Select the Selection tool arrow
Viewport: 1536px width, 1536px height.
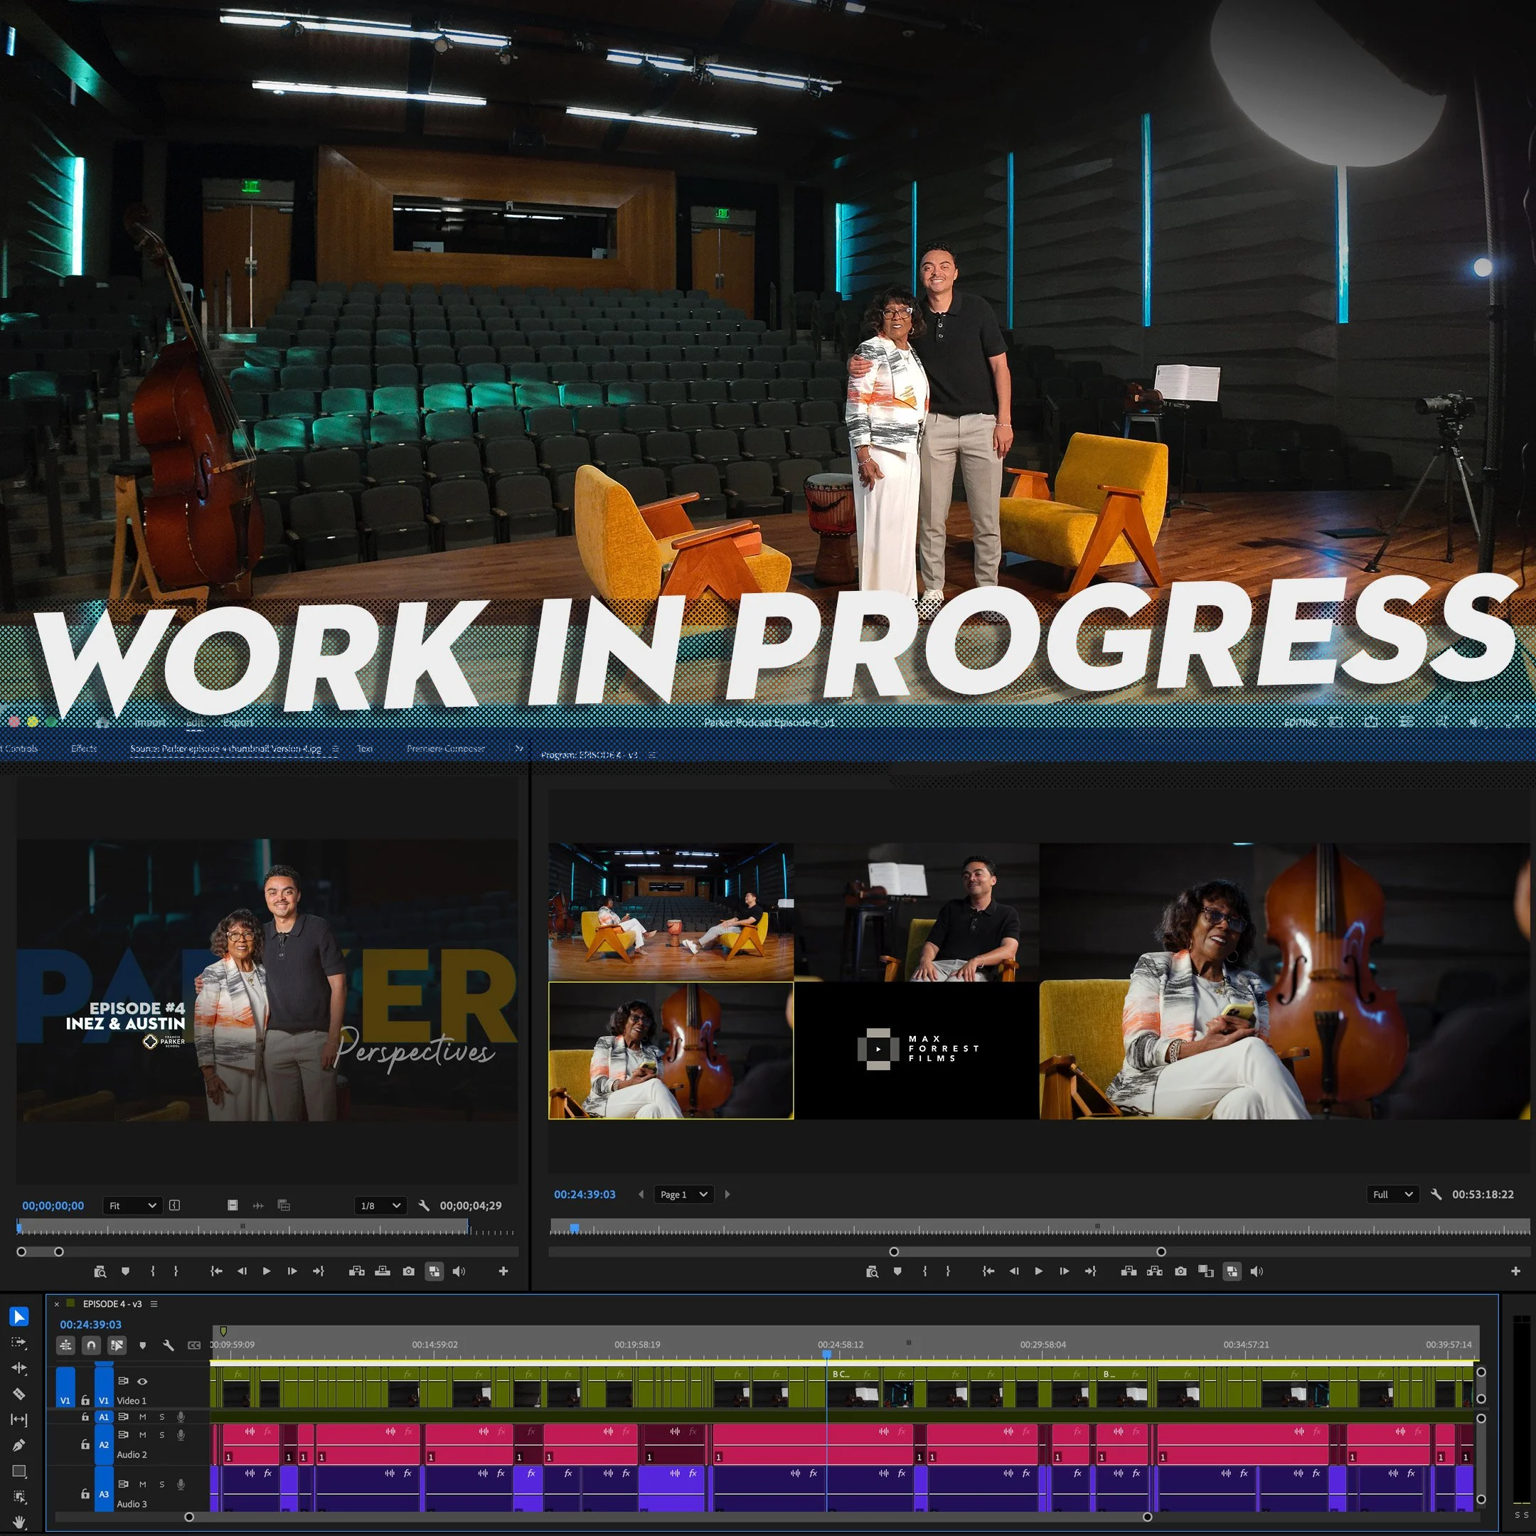[19, 1318]
